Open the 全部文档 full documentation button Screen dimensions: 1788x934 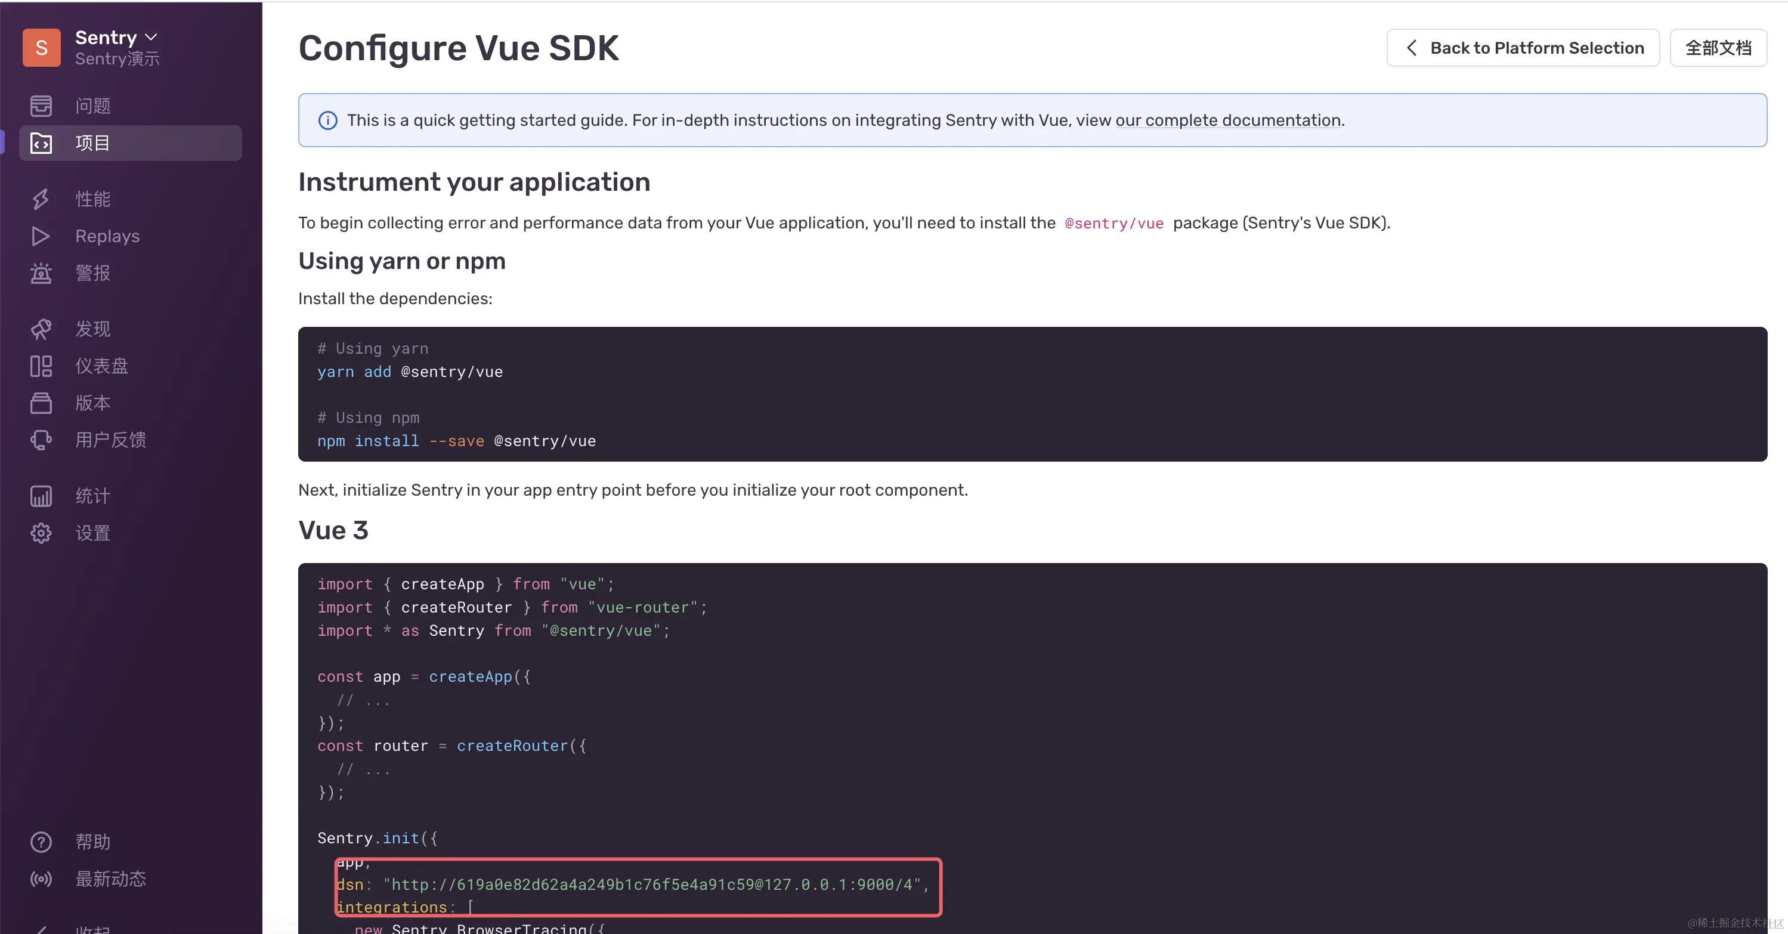pyautogui.click(x=1718, y=48)
